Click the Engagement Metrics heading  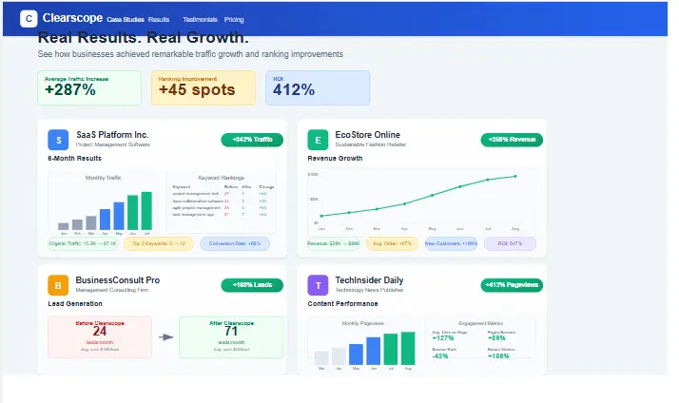click(480, 323)
